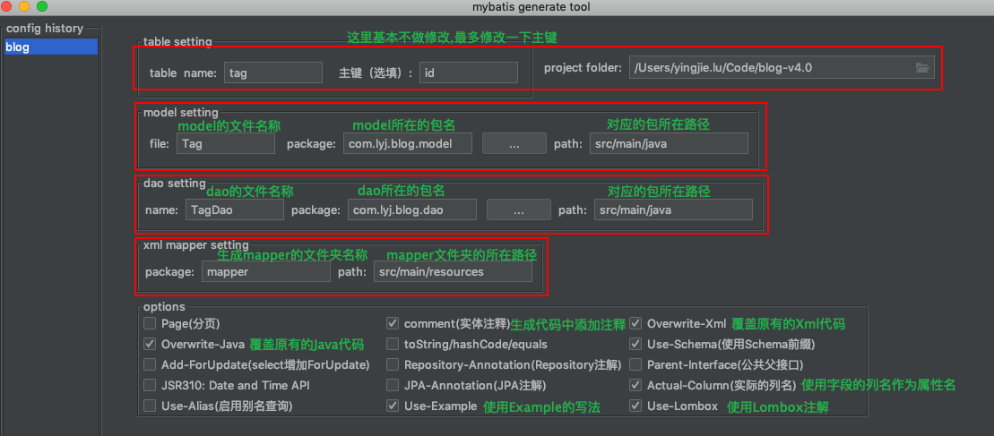Toggle the comment checkbox off
The image size is (994, 436).
point(393,323)
